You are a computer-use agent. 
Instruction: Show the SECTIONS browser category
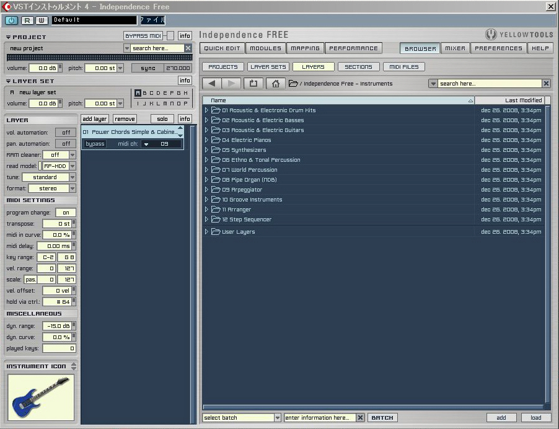pos(358,67)
